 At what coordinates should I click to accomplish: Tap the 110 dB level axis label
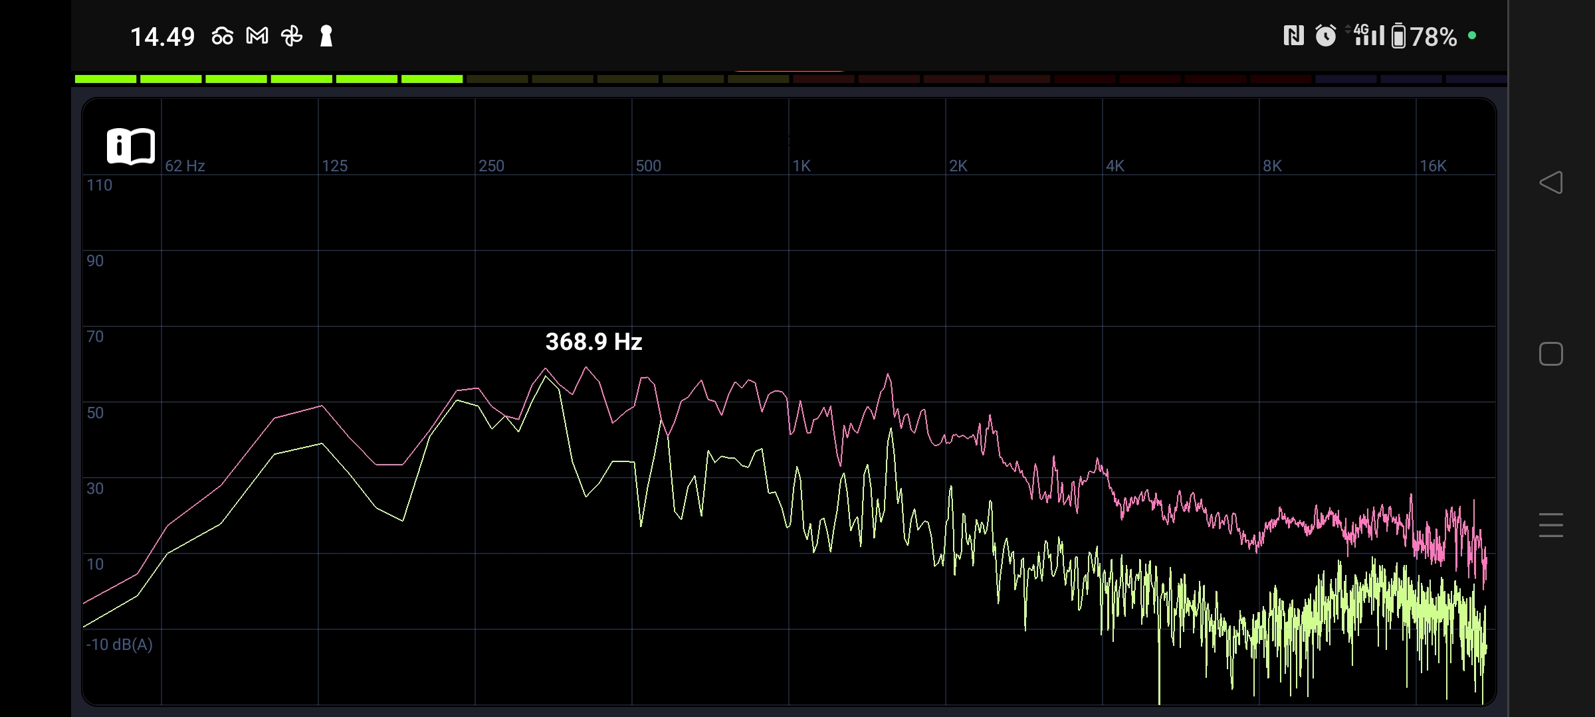[x=100, y=185]
